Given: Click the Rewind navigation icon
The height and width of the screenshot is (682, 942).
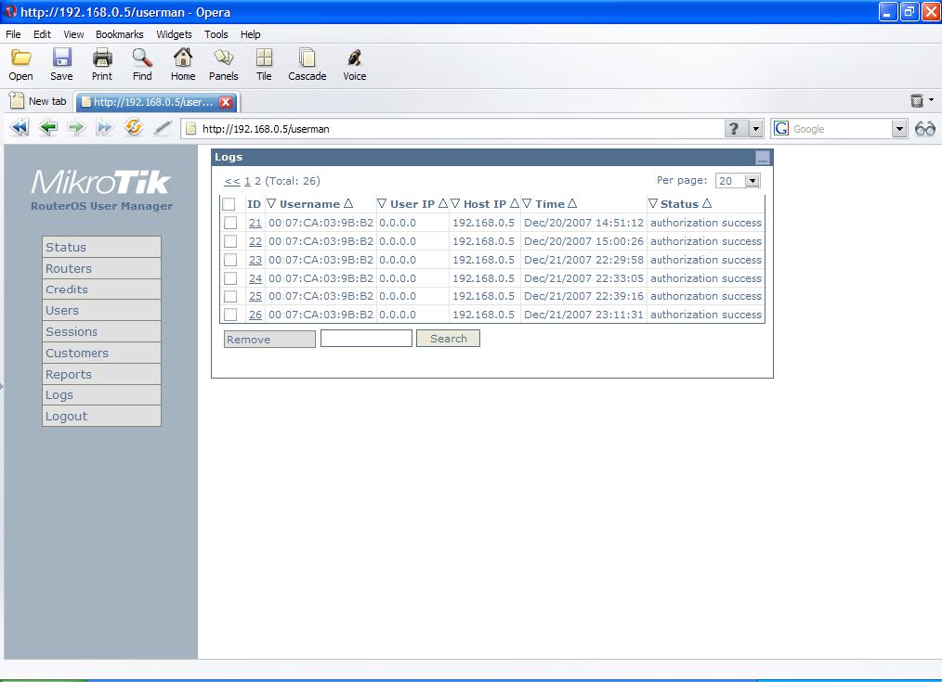Looking at the screenshot, I should (20, 127).
